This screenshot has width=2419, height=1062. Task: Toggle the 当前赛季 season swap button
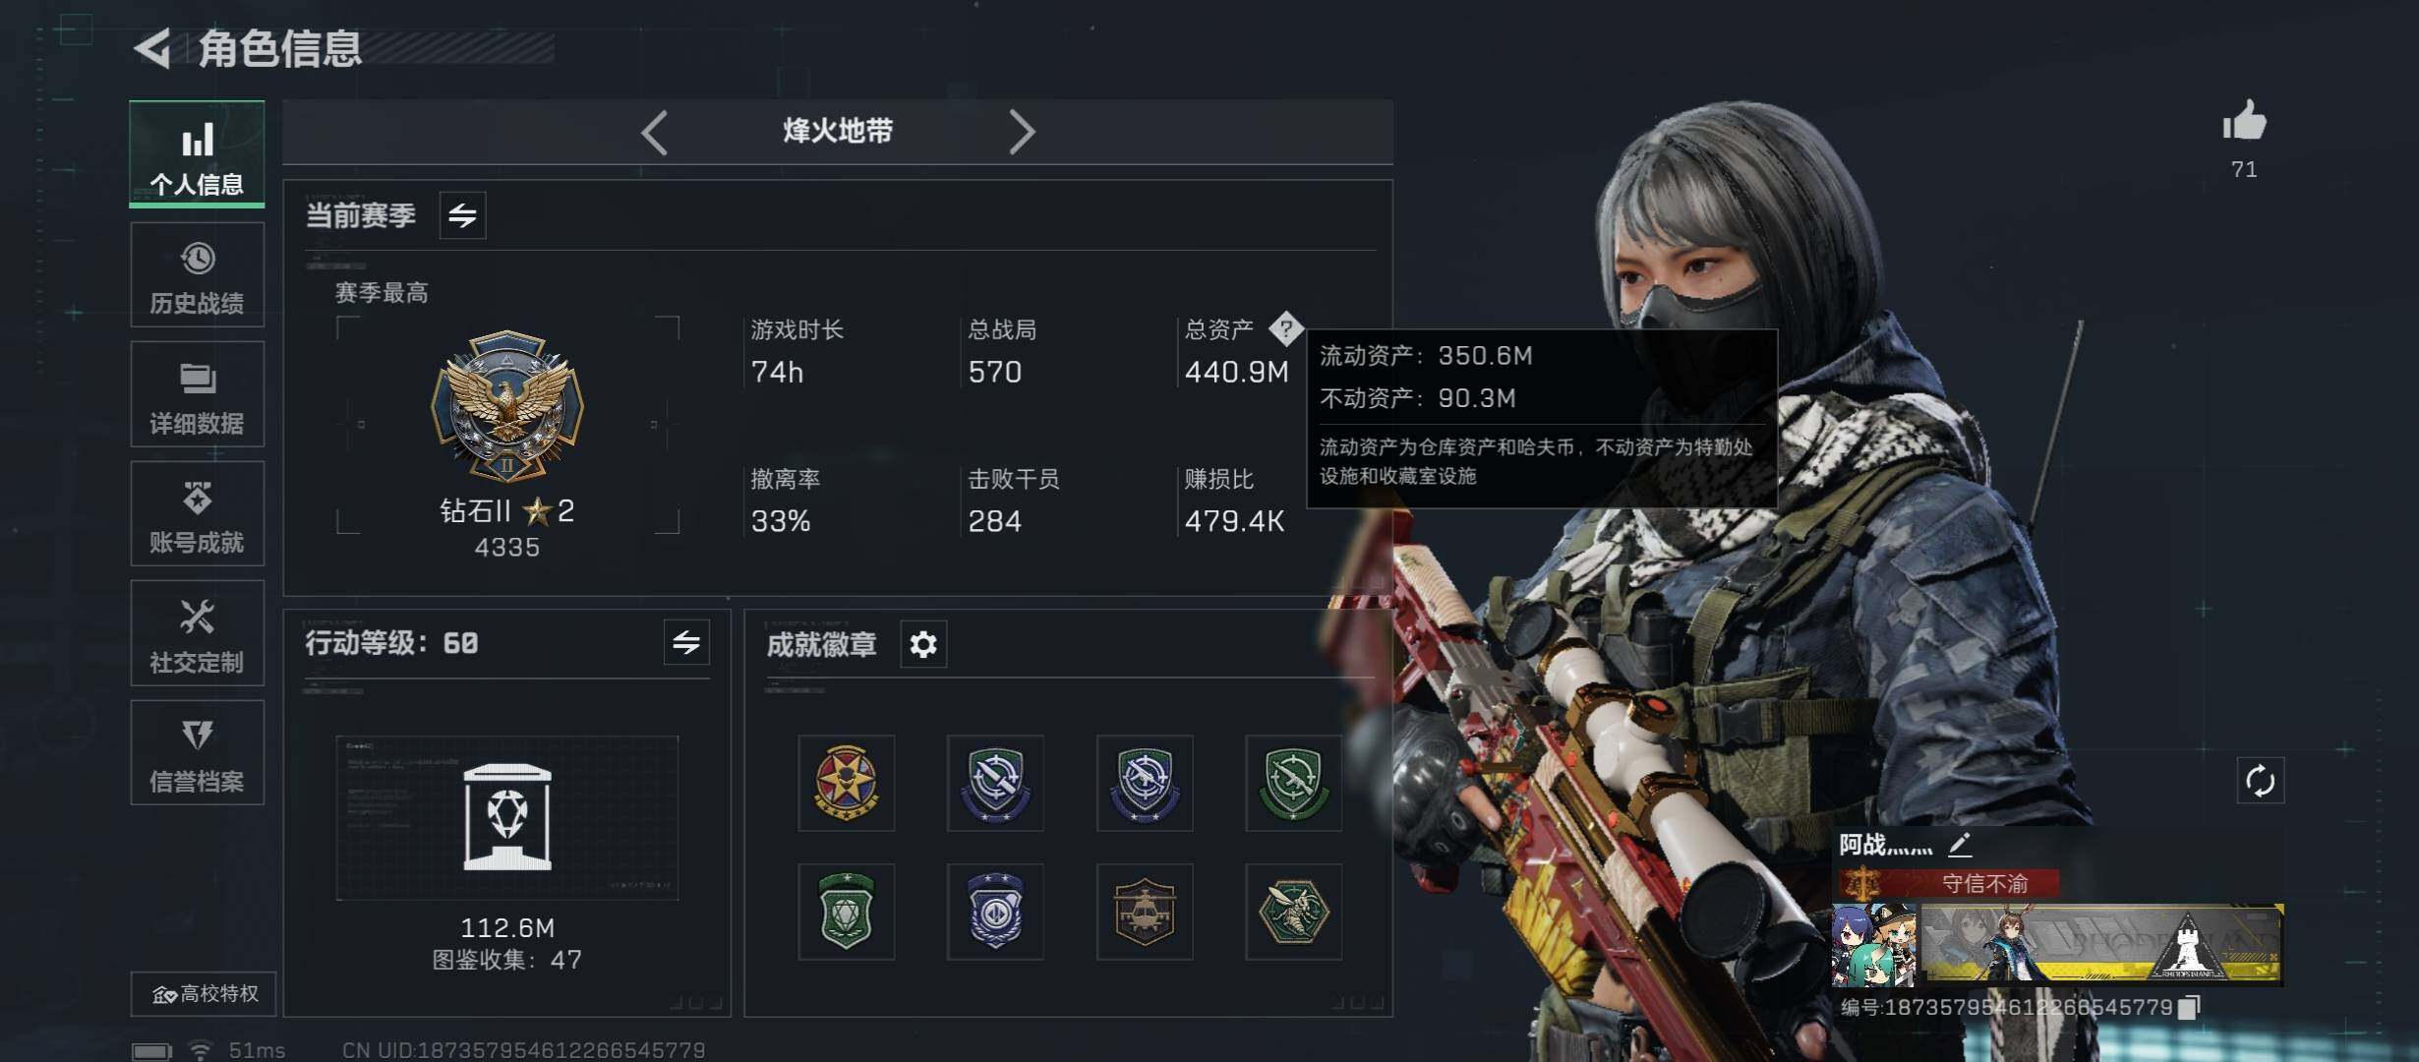tap(462, 215)
